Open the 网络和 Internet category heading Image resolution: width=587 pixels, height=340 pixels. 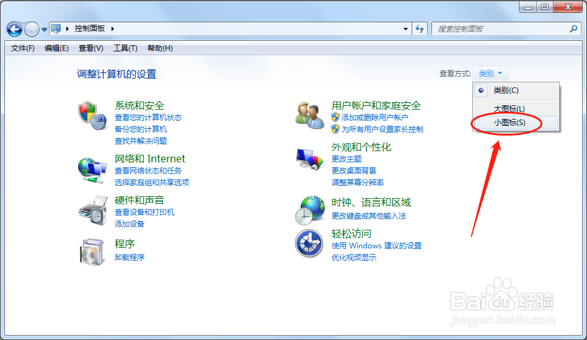click(x=150, y=159)
